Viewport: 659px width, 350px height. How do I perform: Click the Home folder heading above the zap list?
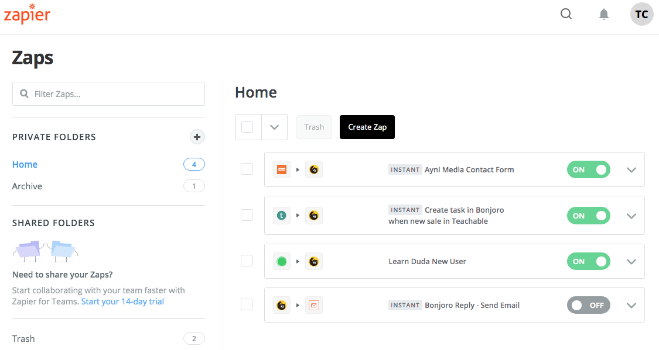(x=256, y=92)
